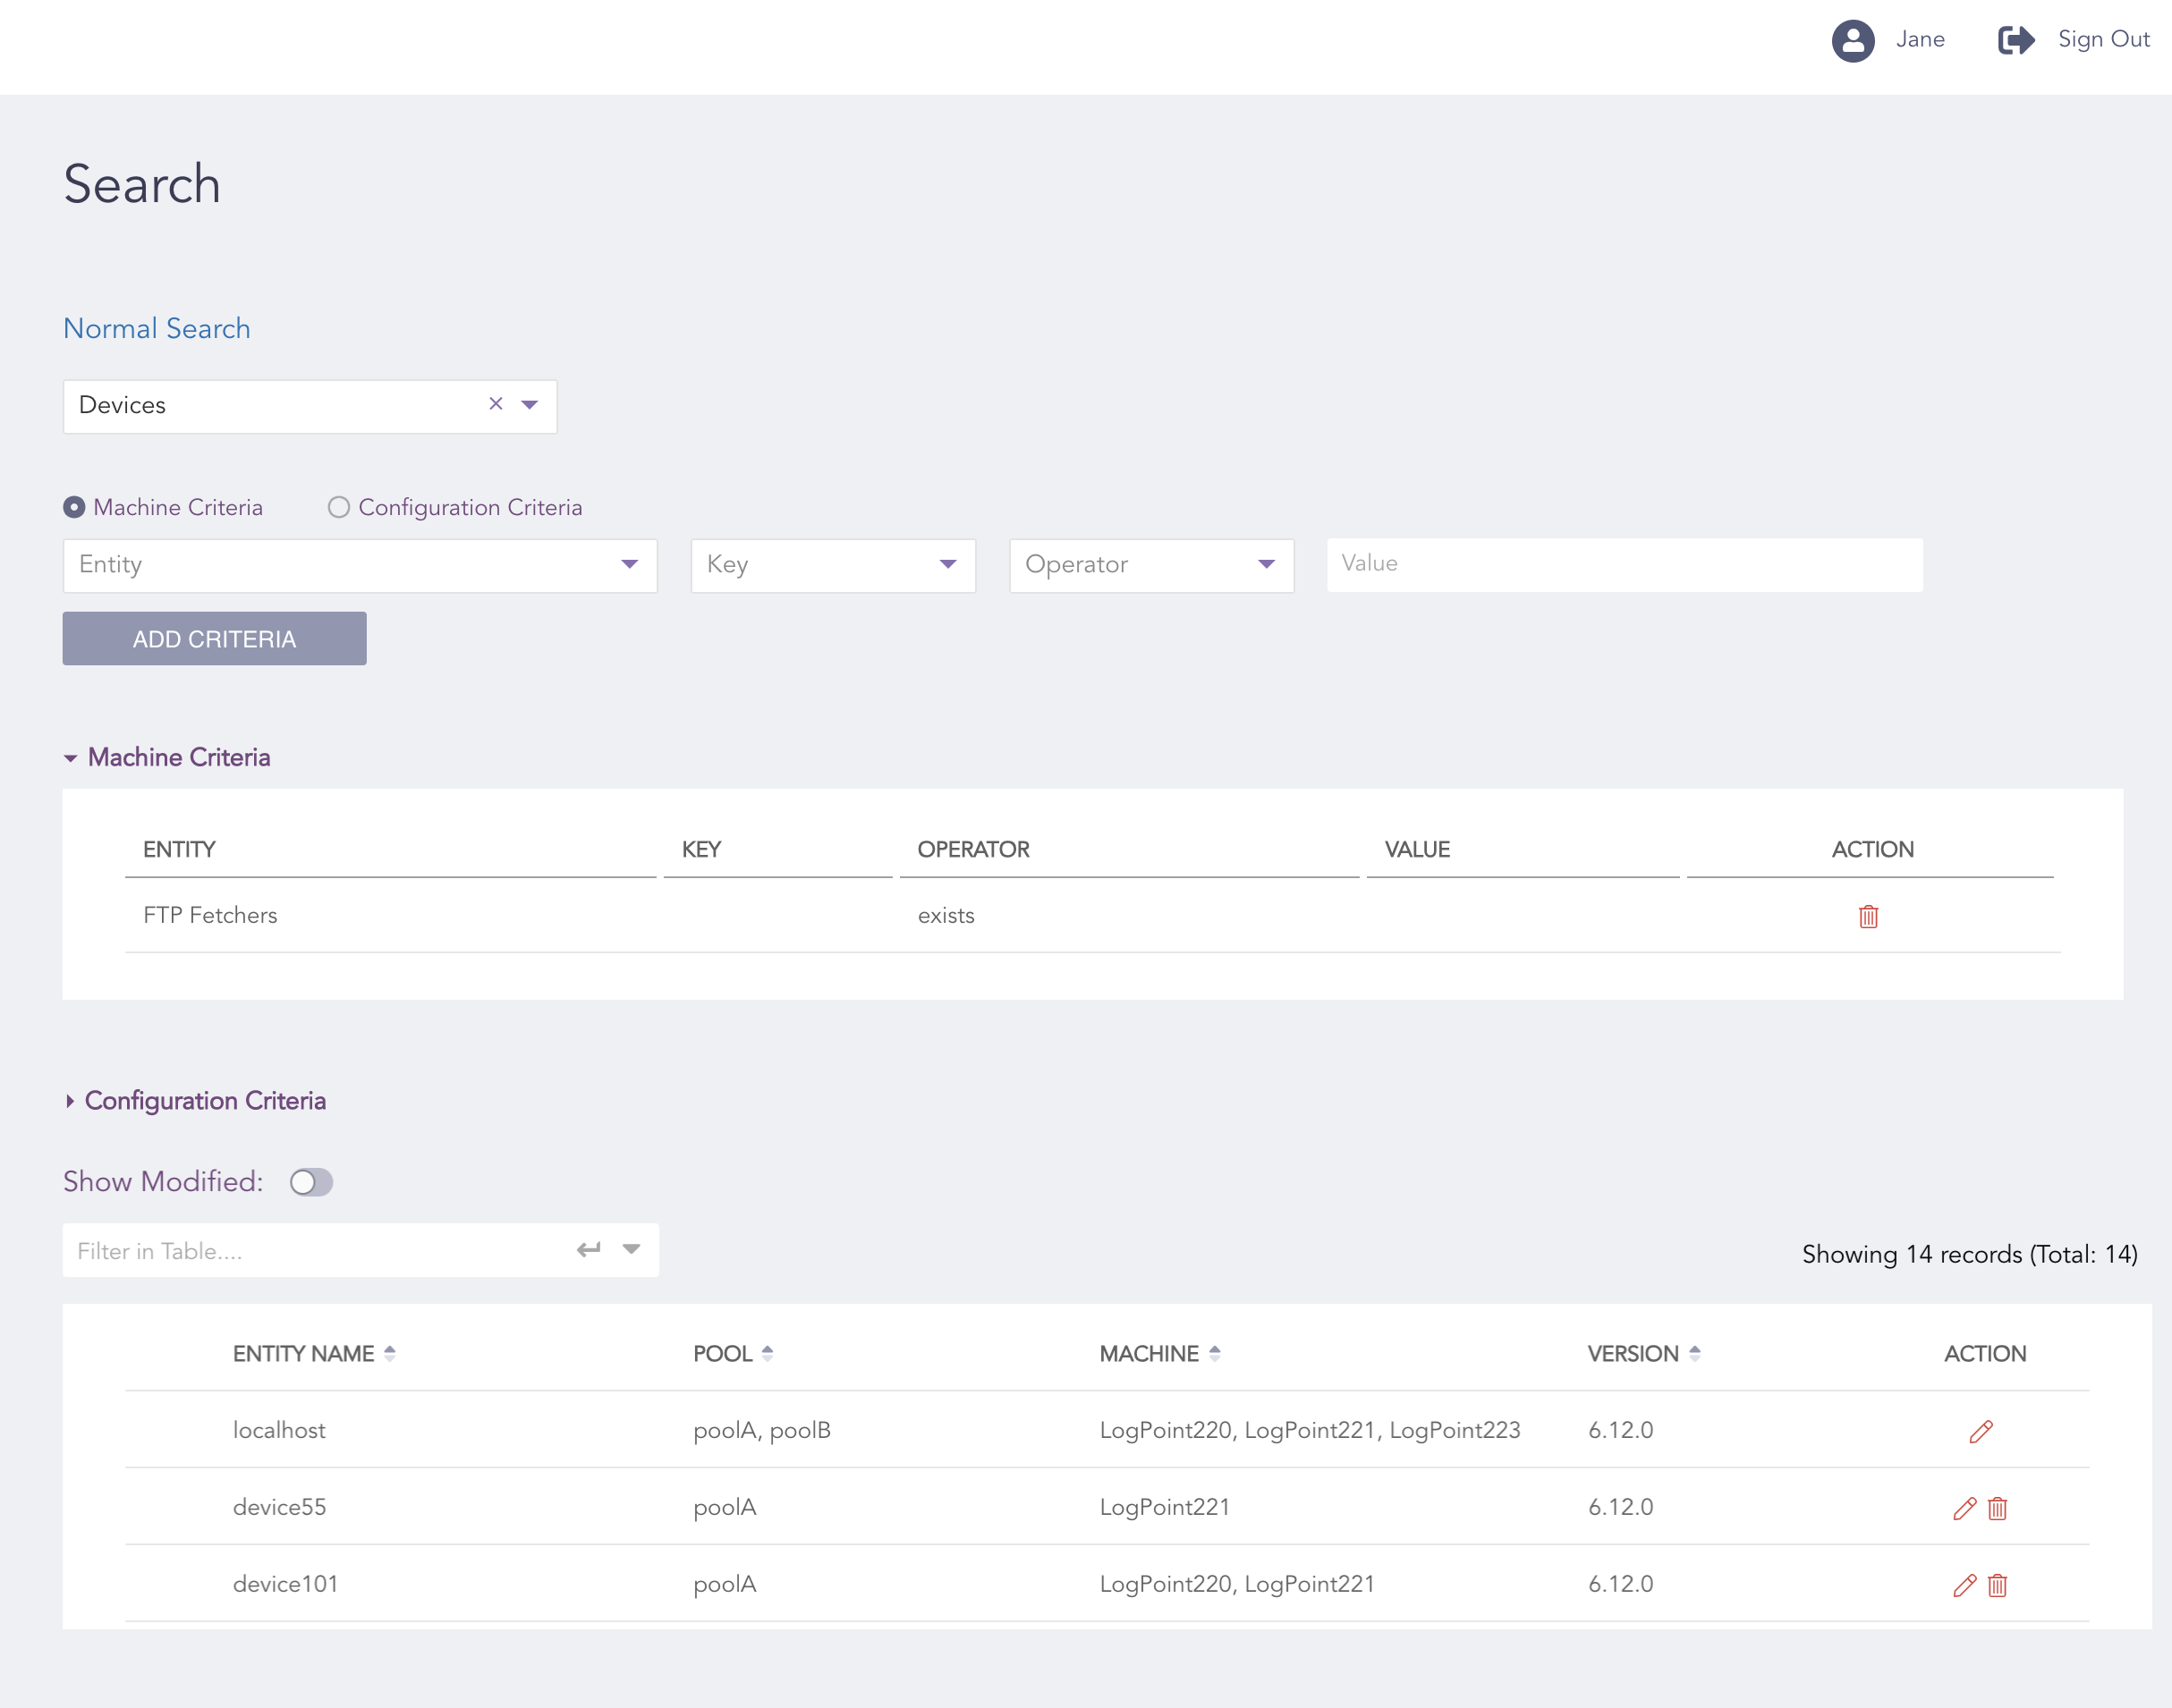Clear the Devices selection with X
This screenshot has width=2172, height=1708.
tap(496, 404)
